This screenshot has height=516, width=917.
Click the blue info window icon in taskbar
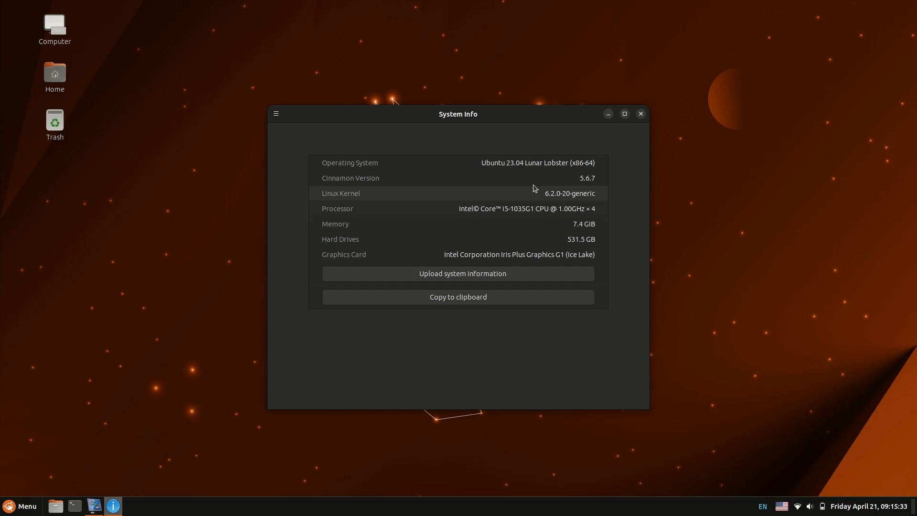pos(113,506)
